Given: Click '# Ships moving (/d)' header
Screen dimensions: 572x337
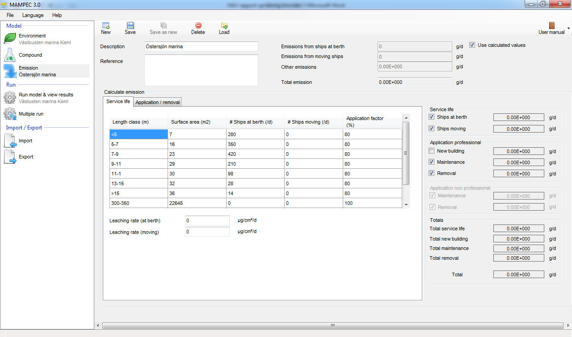Looking at the screenshot, I should [313, 122].
